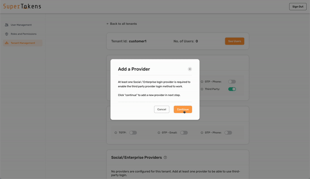Click the See Users button
310x179 pixels.
(234, 41)
